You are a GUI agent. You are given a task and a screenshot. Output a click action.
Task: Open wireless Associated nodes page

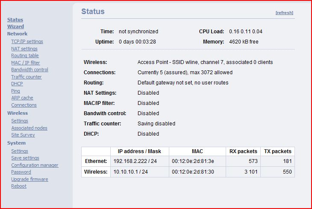point(29,128)
